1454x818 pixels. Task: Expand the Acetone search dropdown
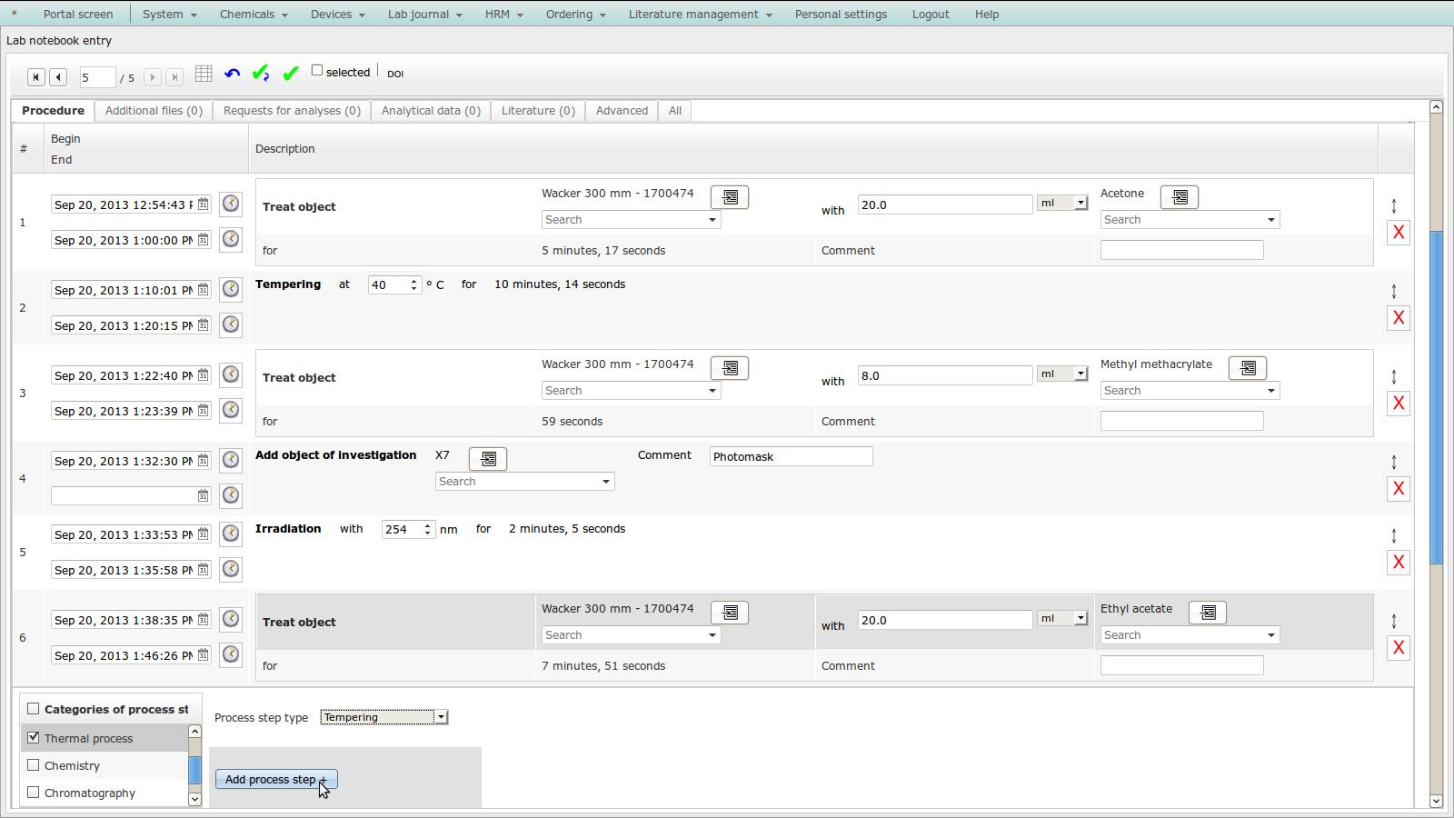tap(1270, 220)
